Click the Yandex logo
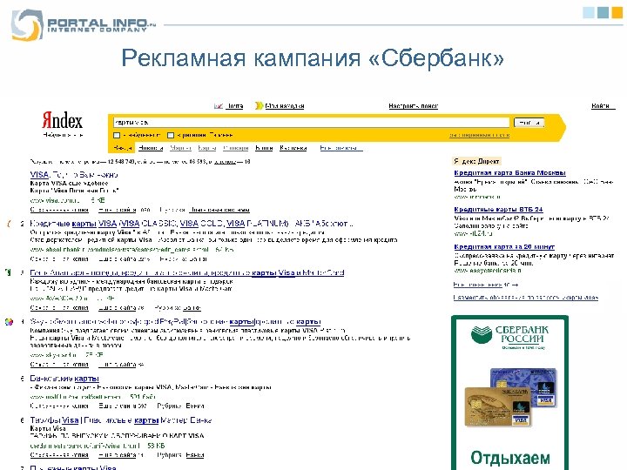The width and height of the screenshot is (627, 470). pos(63,120)
